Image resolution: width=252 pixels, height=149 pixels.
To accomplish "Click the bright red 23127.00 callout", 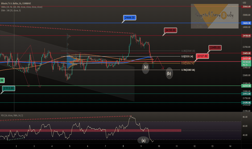I will [x=202, y=56].
